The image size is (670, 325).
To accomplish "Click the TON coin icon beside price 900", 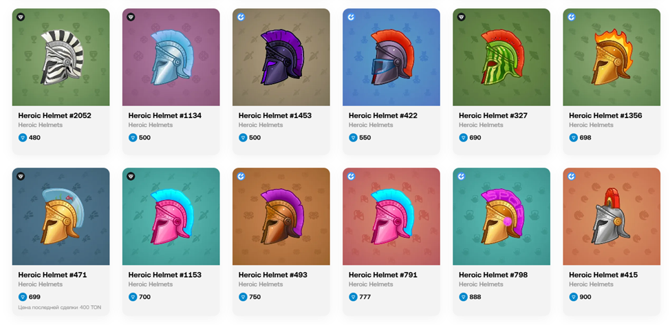I will tap(573, 297).
